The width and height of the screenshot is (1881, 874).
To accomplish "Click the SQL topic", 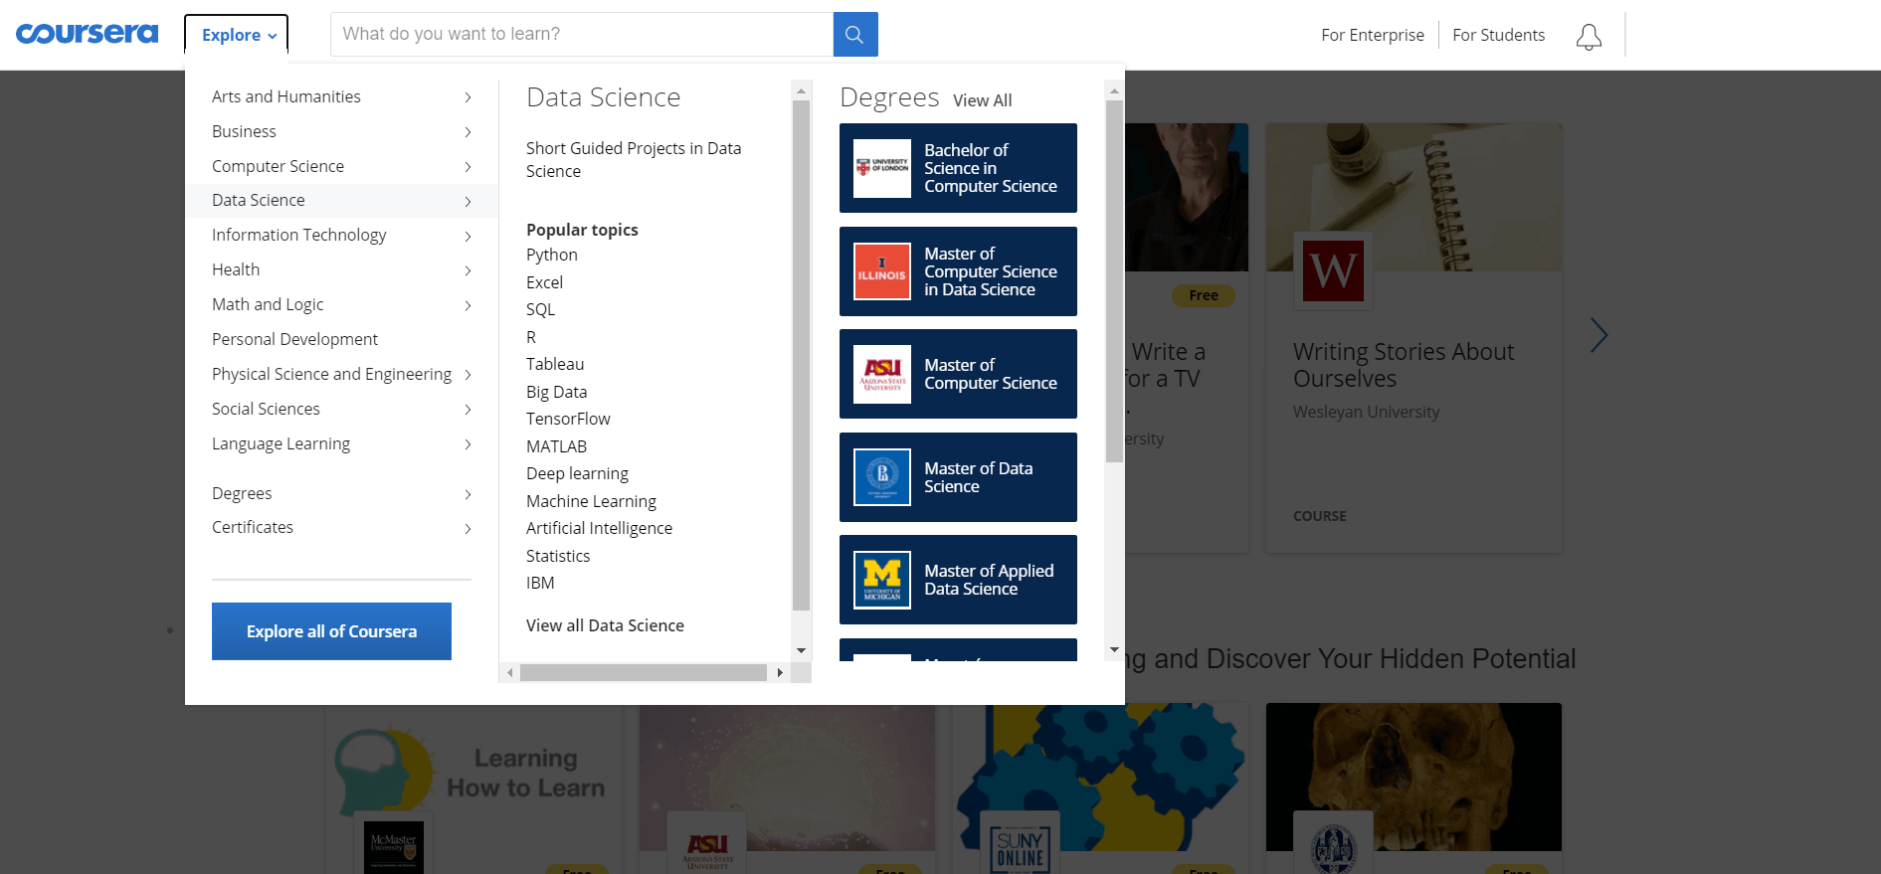I will tap(540, 309).
